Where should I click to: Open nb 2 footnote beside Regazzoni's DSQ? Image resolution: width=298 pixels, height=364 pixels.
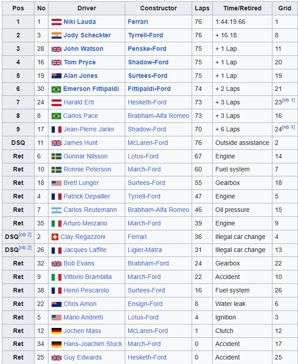point(25,235)
